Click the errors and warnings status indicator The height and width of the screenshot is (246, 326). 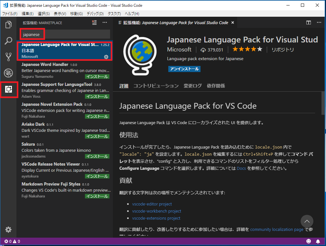coord(12,241)
